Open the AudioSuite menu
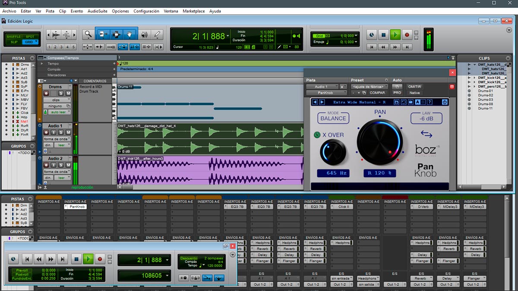The width and height of the screenshot is (518, 291). click(98, 11)
